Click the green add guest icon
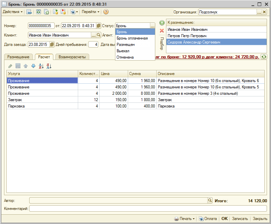This screenshot has height=224, width=271. coord(162,23)
